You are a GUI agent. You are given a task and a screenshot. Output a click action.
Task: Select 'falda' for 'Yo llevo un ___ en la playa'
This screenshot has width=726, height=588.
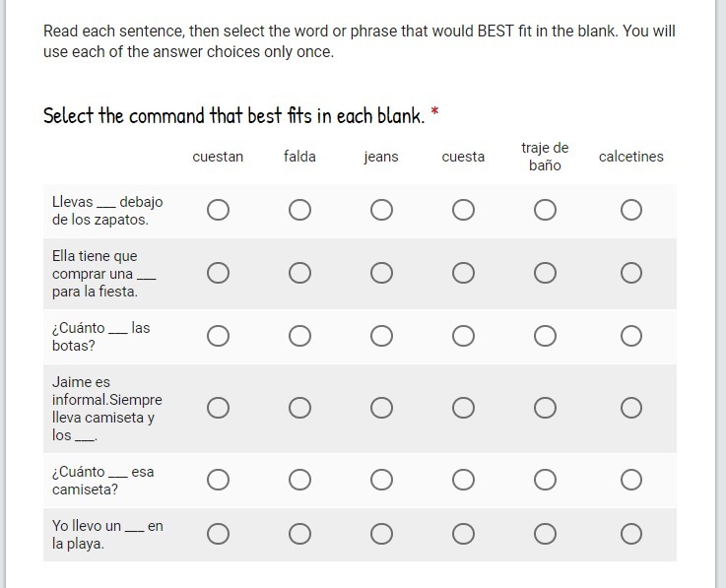(x=300, y=534)
